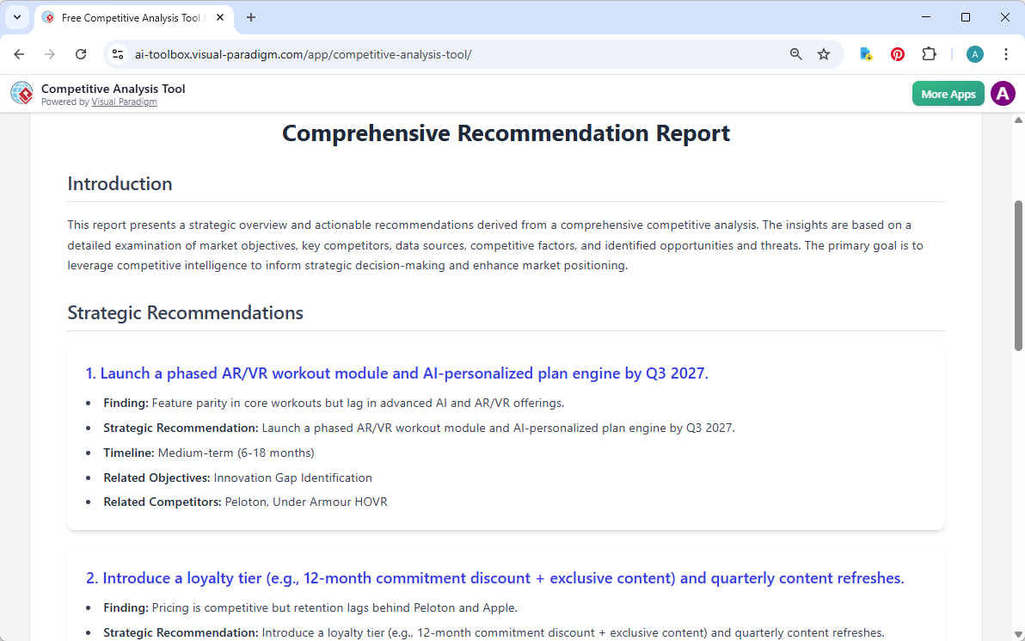
Task: Open the Visual Paradigm link
Action: 124,101
